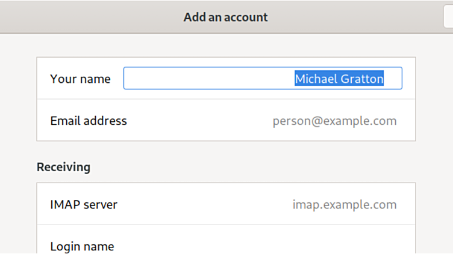Click the highlighted Michael Gratton text

(x=339, y=79)
